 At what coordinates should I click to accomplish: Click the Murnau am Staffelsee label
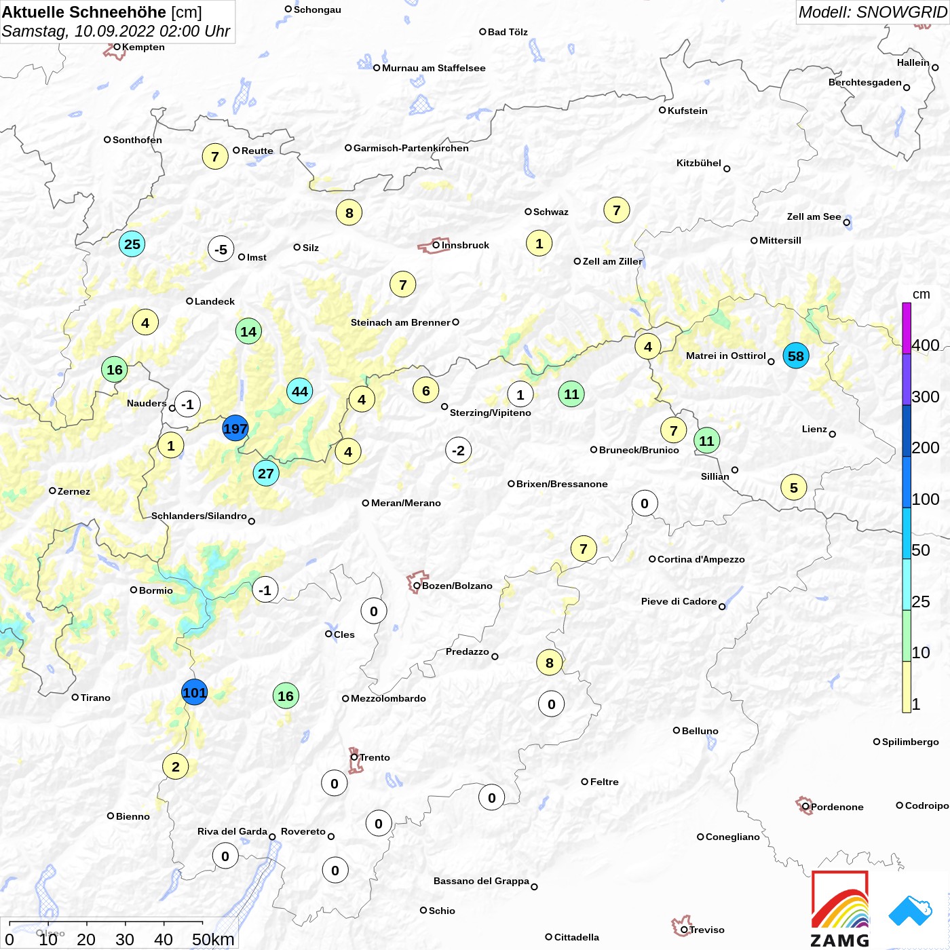pyautogui.click(x=434, y=68)
